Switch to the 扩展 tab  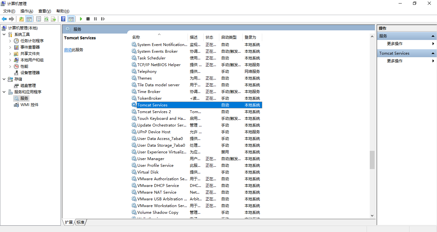pos(69,222)
